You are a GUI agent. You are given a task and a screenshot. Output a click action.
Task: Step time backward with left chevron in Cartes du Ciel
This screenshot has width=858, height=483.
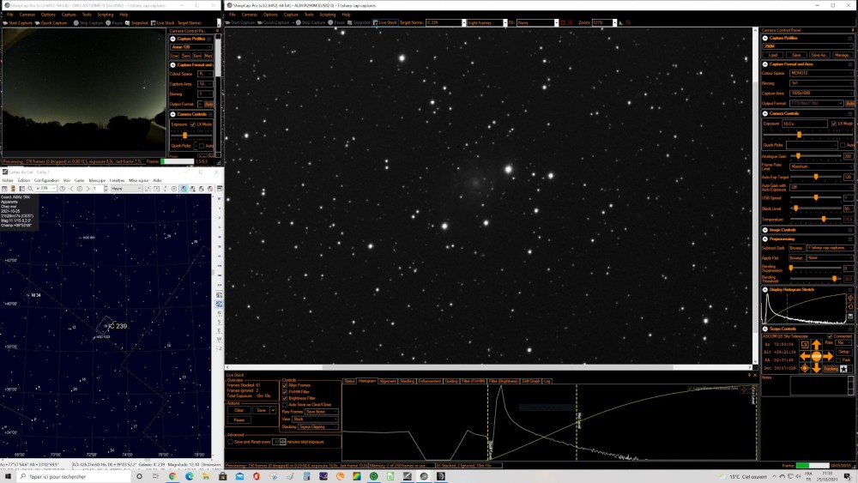tap(72, 189)
